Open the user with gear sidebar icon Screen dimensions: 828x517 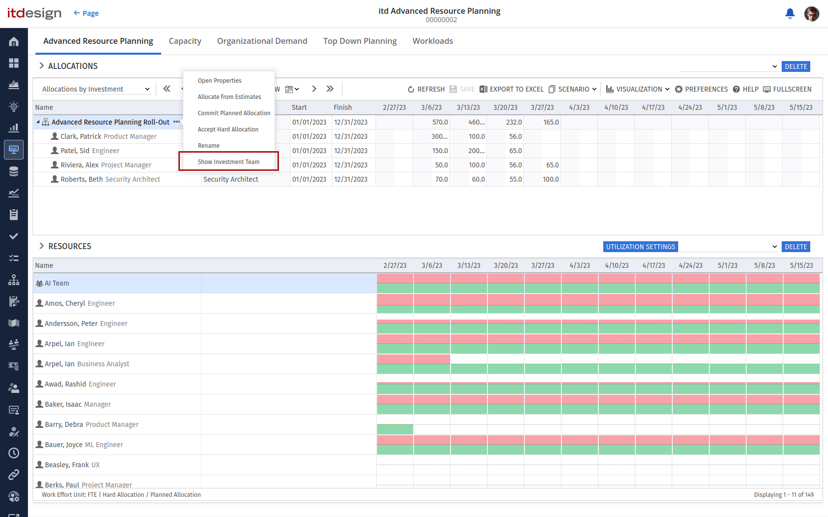pos(14,496)
